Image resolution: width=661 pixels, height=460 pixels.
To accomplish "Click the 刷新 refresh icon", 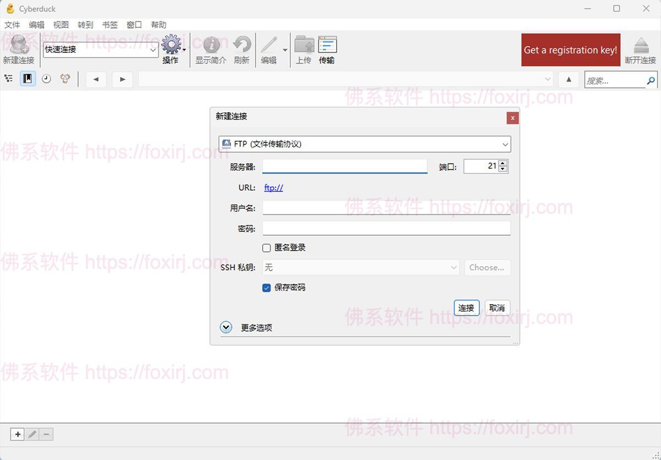I will (x=242, y=46).
